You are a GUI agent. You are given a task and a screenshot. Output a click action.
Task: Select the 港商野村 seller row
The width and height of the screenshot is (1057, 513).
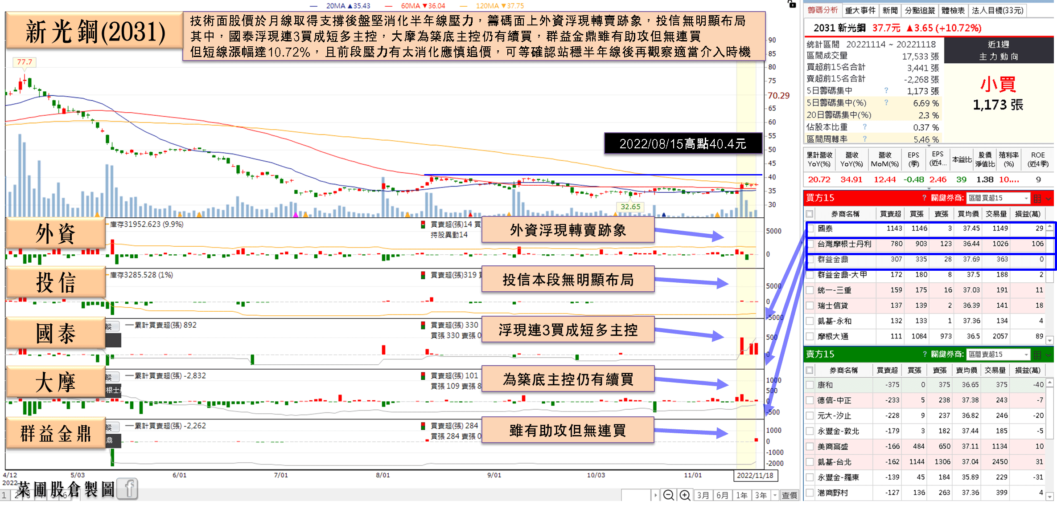click(x=925, y=493)
